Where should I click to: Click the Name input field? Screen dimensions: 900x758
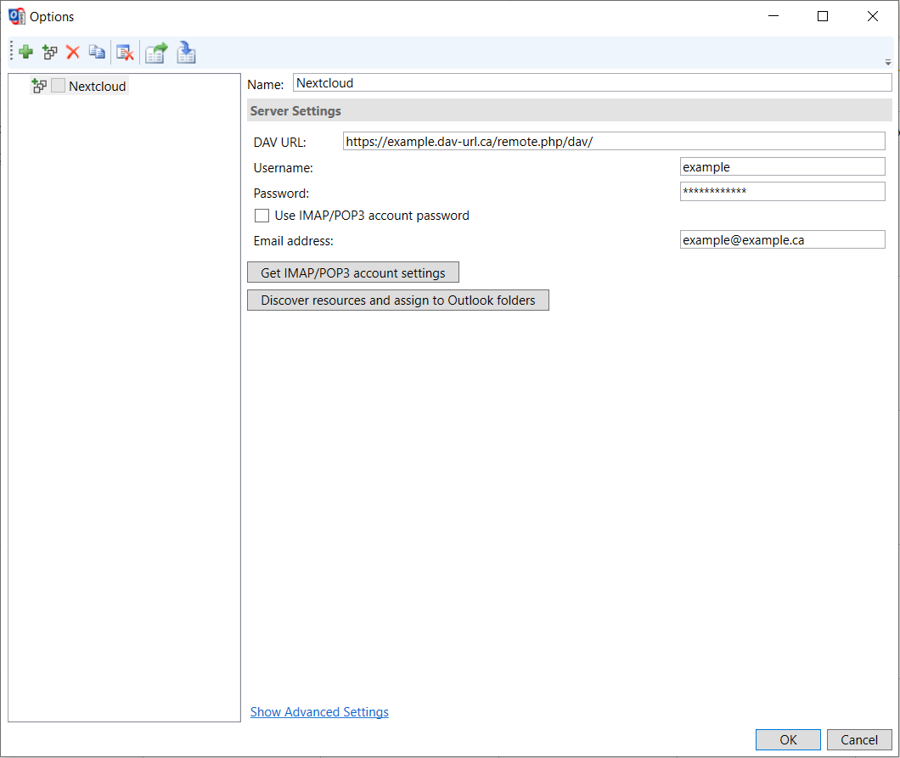593,82
